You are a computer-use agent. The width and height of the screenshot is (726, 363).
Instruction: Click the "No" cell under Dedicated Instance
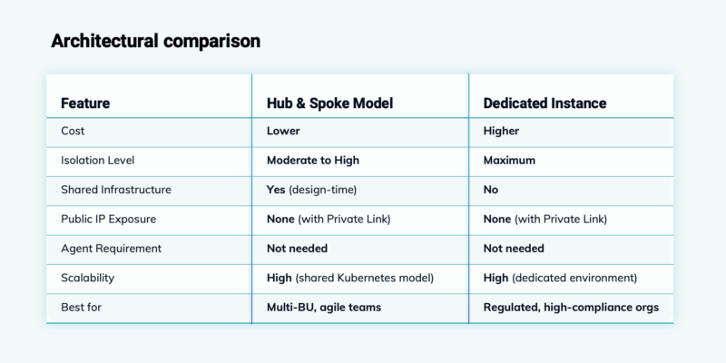pyautogui.click(x=491, y=190)
